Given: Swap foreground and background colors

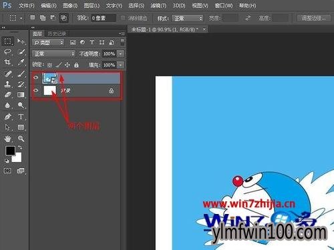Looking at the screenshot, I should 20,147.
